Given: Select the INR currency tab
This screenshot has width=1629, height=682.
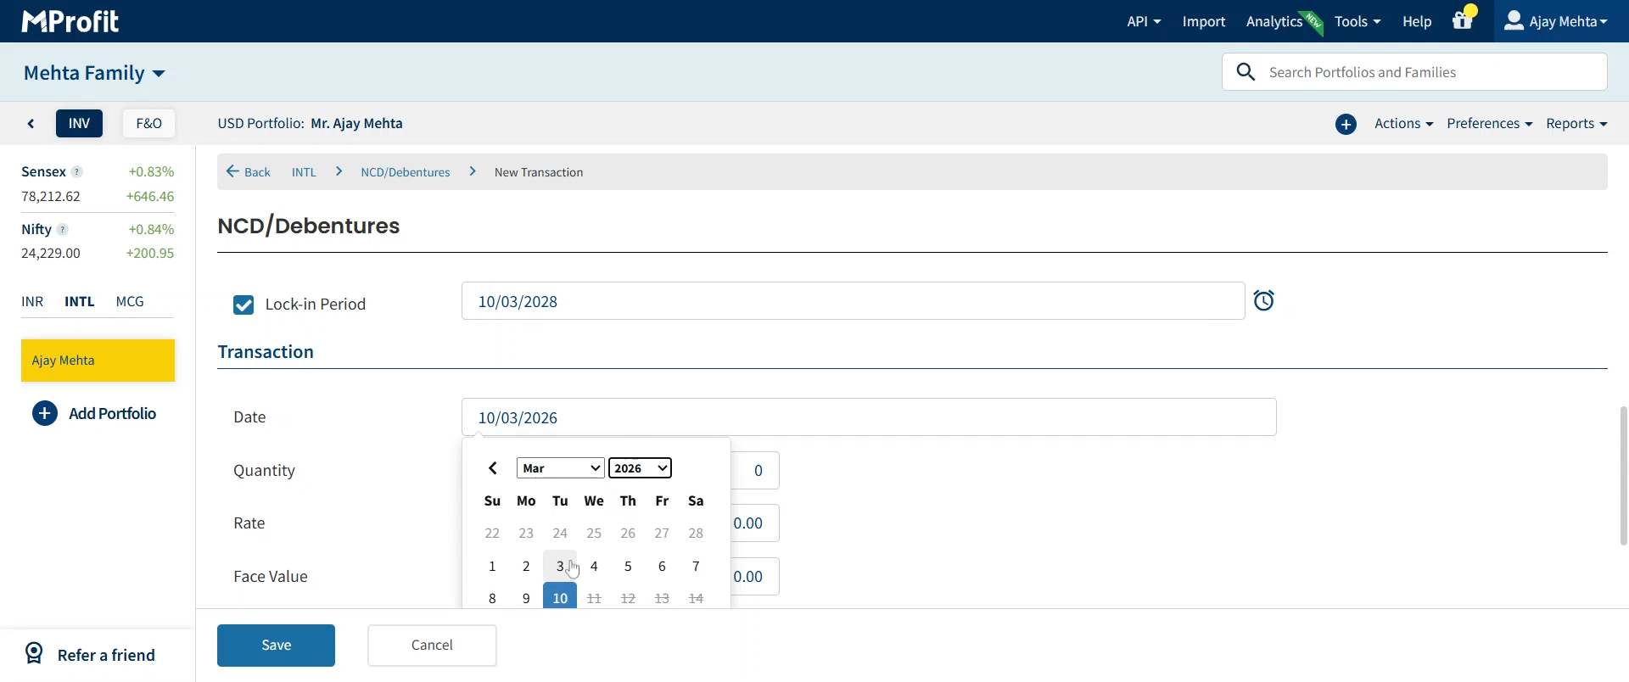Looking at the screenshot, I should (32, 301).
